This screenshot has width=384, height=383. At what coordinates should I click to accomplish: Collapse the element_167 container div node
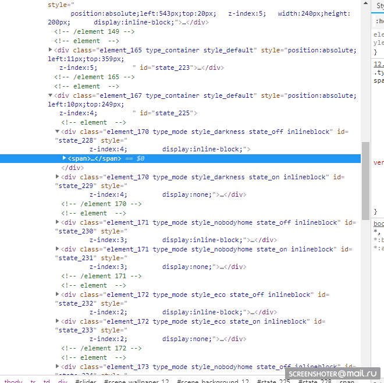click(51, 95)
